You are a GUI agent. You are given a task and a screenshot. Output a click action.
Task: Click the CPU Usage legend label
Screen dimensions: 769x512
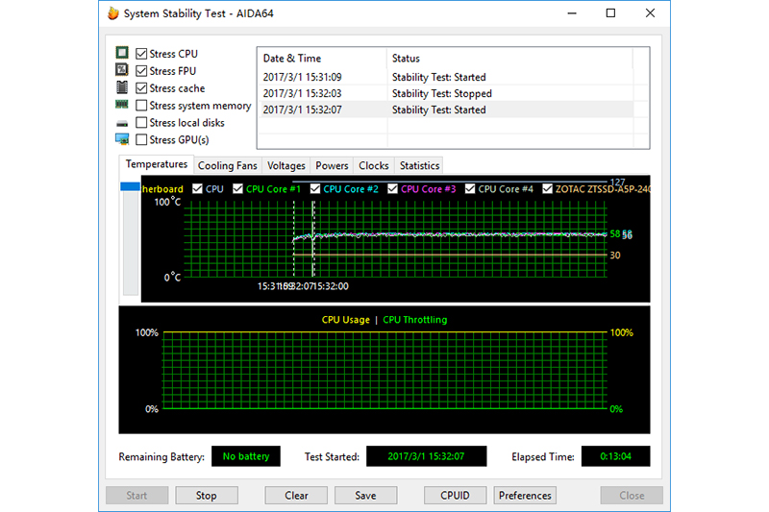pyautogui.click(x=346, y=320)
